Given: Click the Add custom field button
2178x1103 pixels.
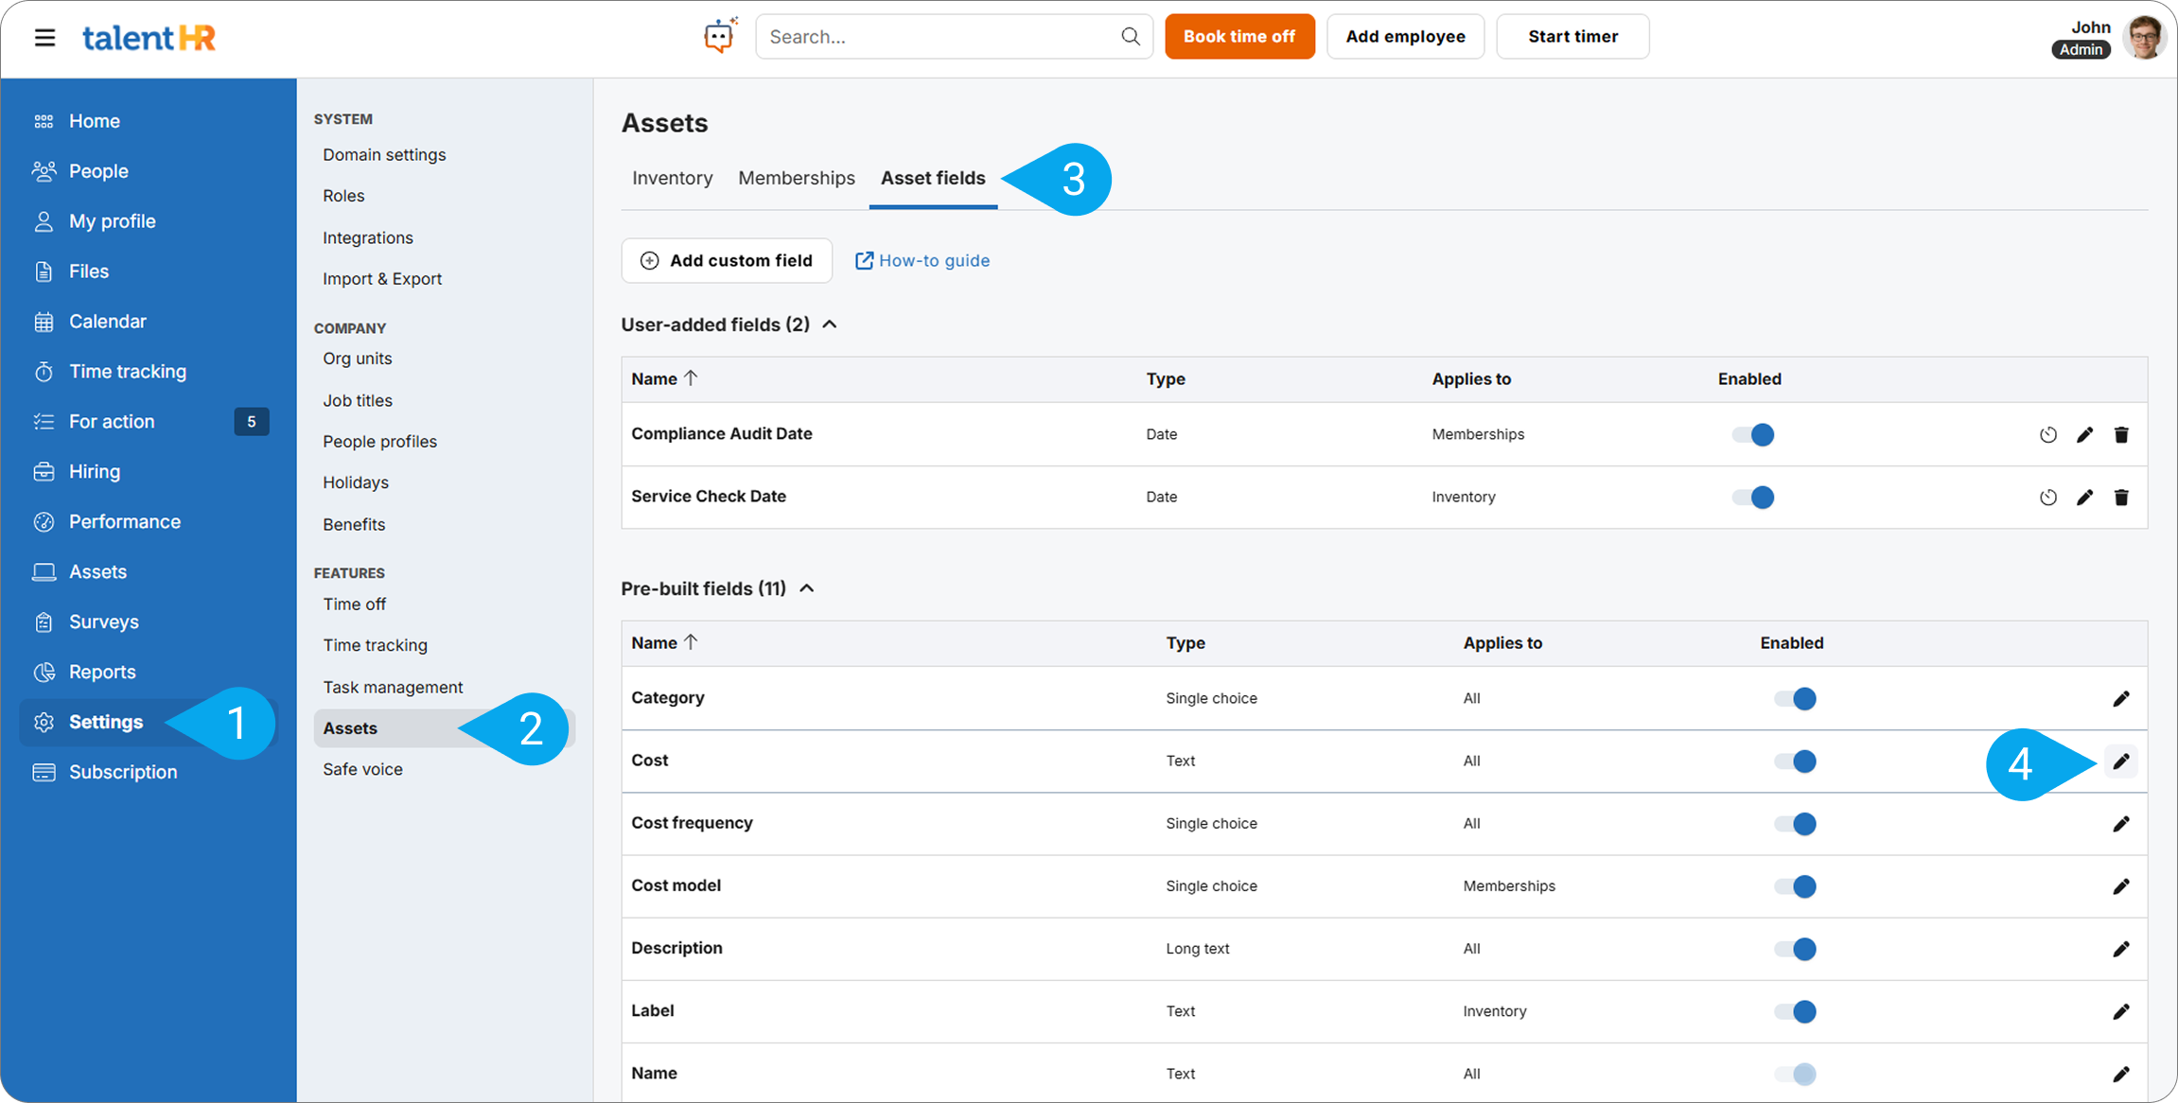Looking at the screenshot, I should 727,260.
